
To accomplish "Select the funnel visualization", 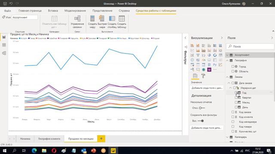I will 198,55.
